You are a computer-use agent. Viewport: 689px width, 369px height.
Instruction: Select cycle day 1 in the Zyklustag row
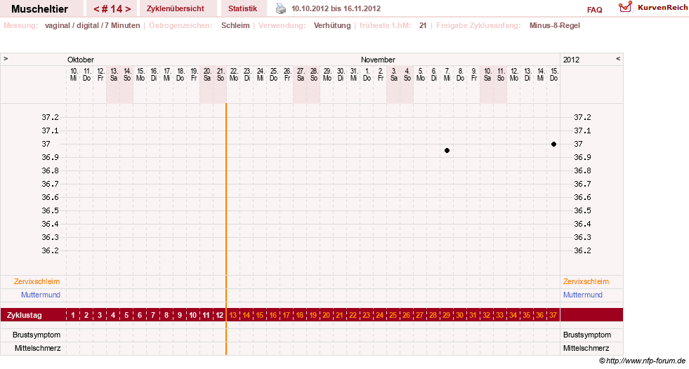(73, 315)
